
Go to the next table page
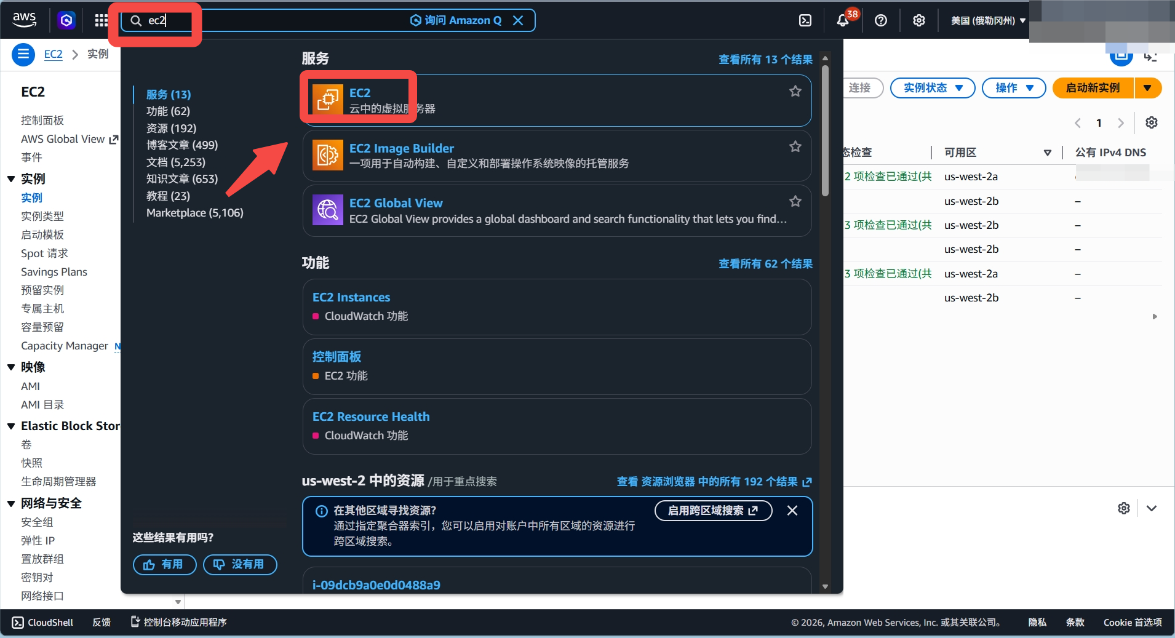coord(1121,123)
